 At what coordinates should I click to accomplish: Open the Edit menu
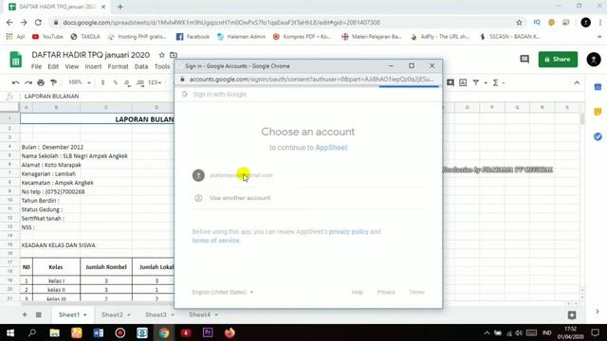click(x=53, y=66)
